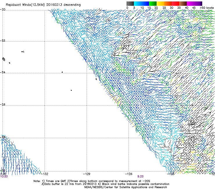
Task: Click the island outline just east of longitude -129
Action: point(96,79)
